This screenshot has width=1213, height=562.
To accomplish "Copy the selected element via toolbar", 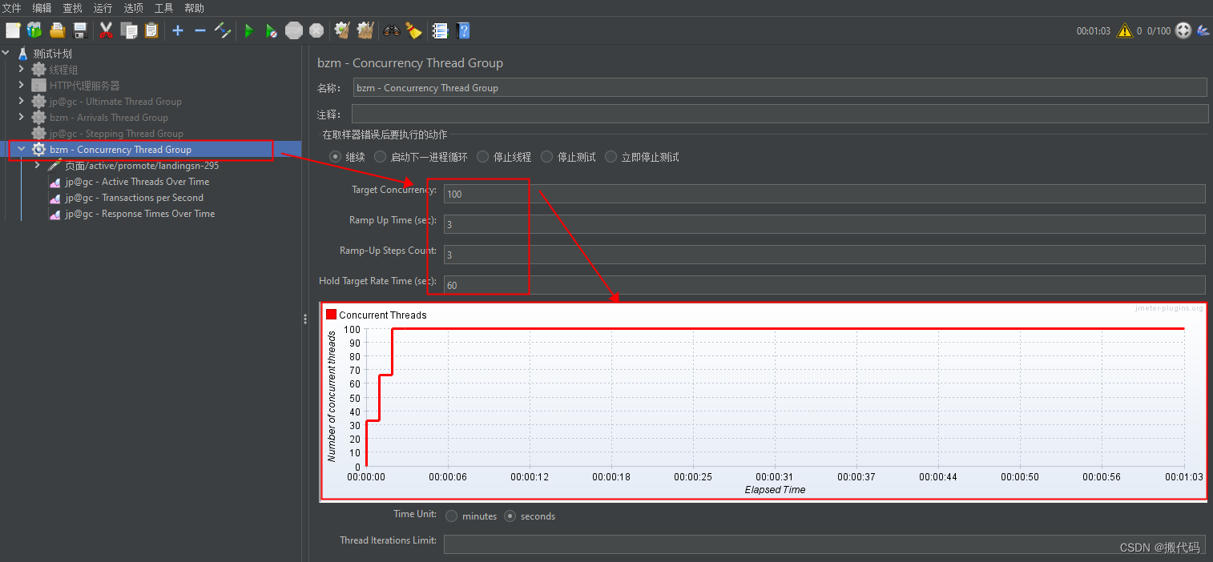I will 129,30.
